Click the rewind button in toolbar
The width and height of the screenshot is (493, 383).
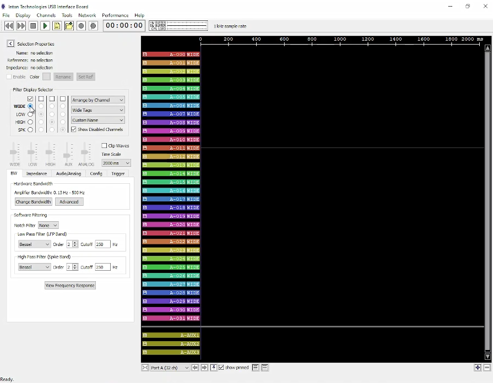[x=9, y=26]
